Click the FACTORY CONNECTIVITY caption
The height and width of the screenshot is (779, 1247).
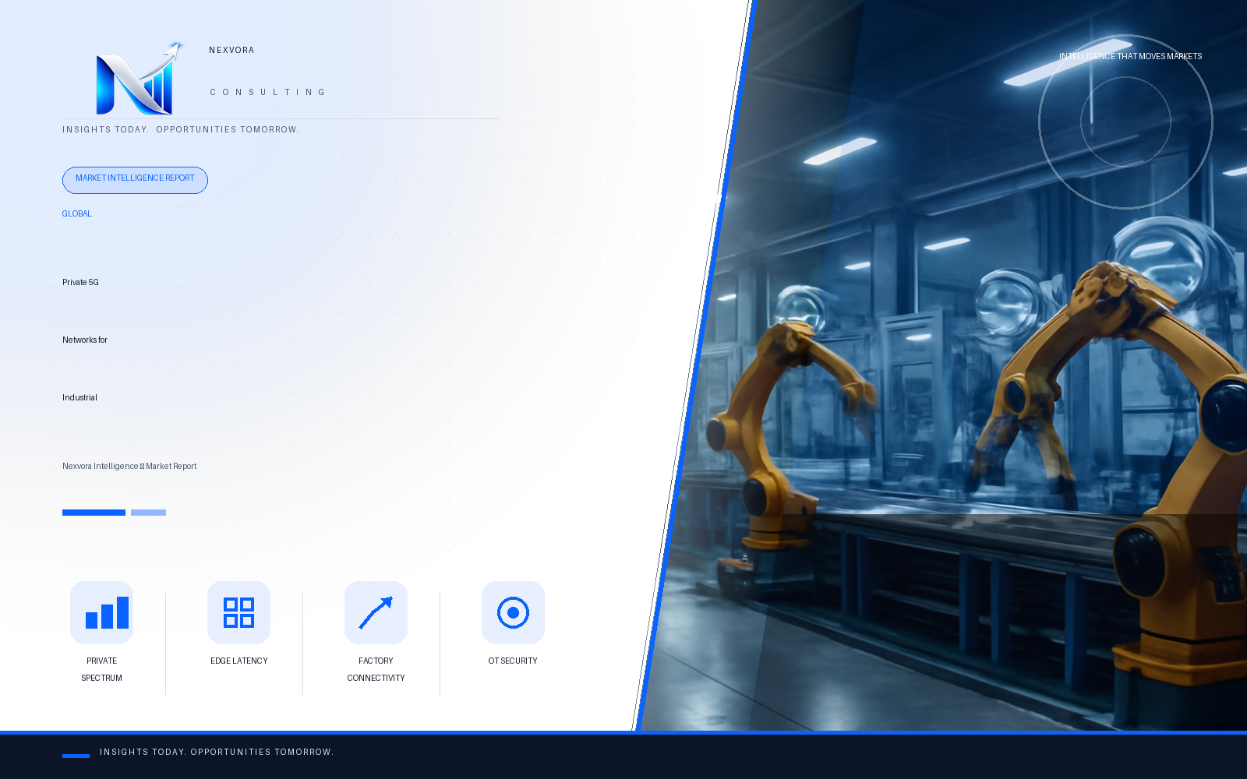pyautogui.click(x=376, y=669)
